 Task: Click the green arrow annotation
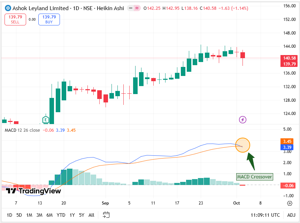251,161
